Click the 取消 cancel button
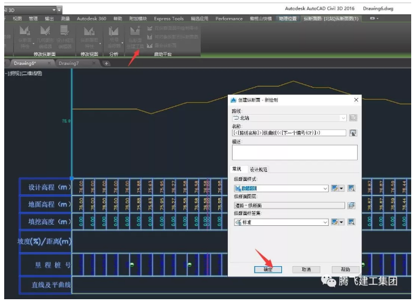The width and height of the screenshot is (416, 301). coord(306,269)
